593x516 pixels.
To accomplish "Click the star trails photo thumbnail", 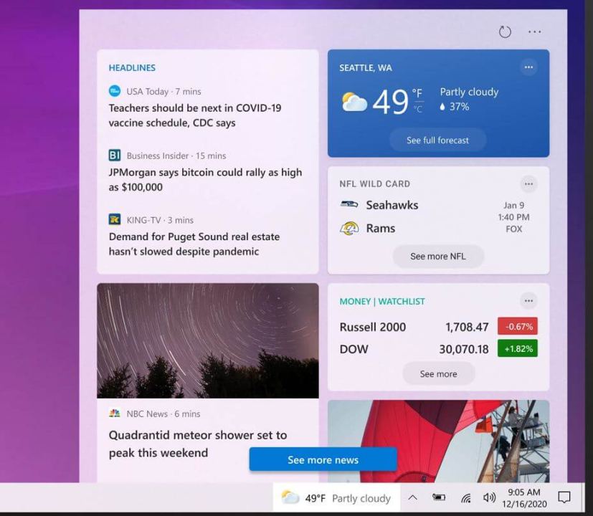I will [x=207, y=340].
